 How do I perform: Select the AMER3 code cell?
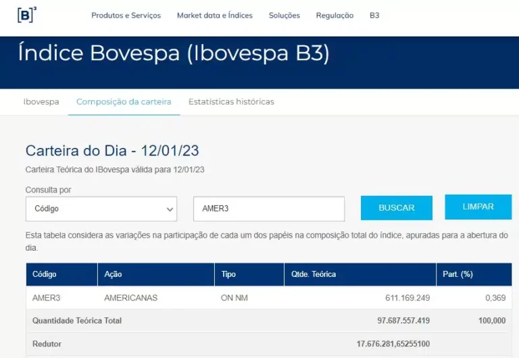pyautogui.click(x=47, y=298)
